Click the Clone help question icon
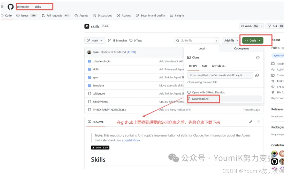This screenshot has width=285, height=176. coord(258,57)
